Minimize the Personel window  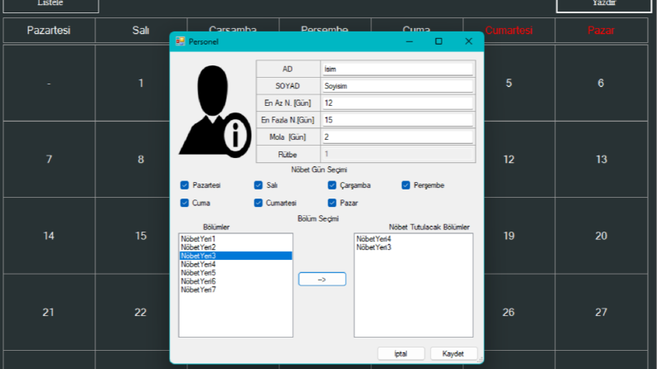(x=409, y=41)
